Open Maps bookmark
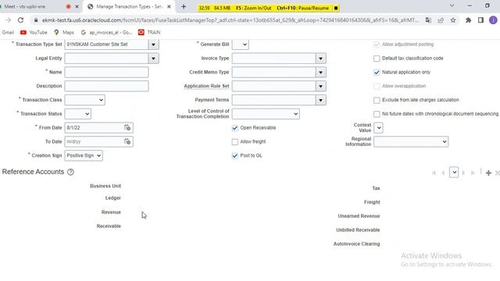Image resolution: width=500 pixels, height=281 pixels. point(64,33)
